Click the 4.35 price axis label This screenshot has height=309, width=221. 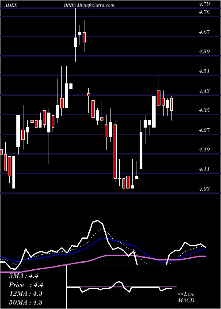[204, 110]
